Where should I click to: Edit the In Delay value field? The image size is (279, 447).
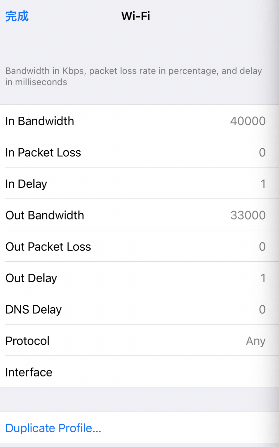tap(263, 184)
